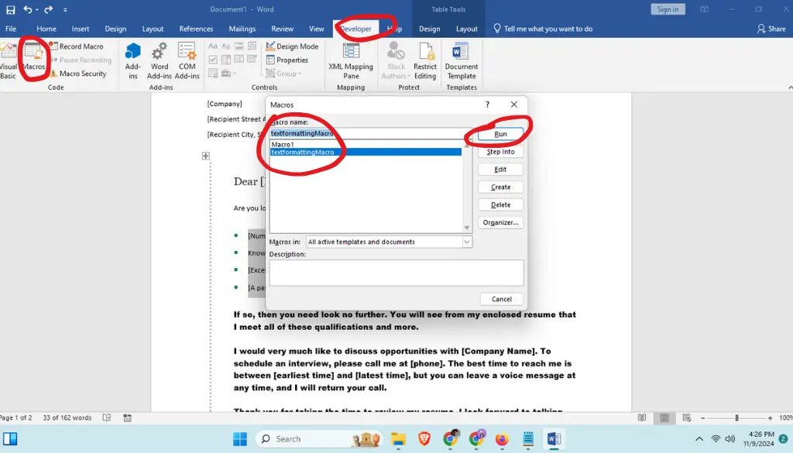
Task: Click the zoom out minus button
Action: click(x=702, y=418)
